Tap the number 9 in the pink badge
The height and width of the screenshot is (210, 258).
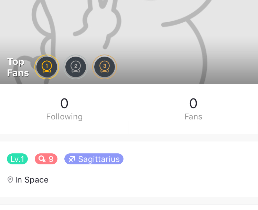[51, 159]
